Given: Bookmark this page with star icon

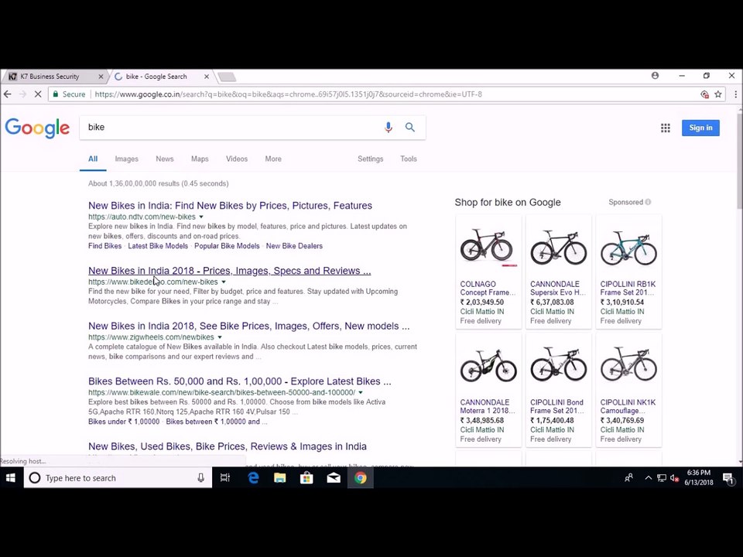Looking at the screenshot, I should pyautogui.click(x=718, y=94).
